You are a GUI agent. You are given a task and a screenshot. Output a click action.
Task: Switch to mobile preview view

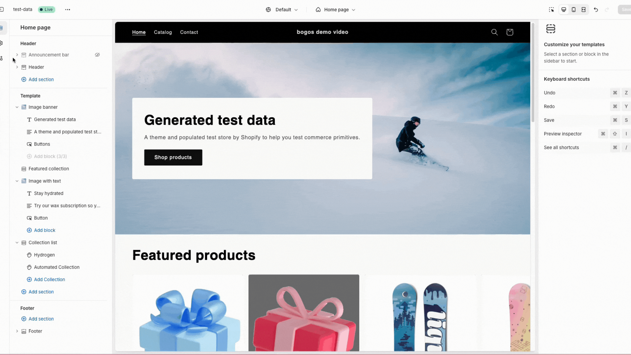pos(573,10)
